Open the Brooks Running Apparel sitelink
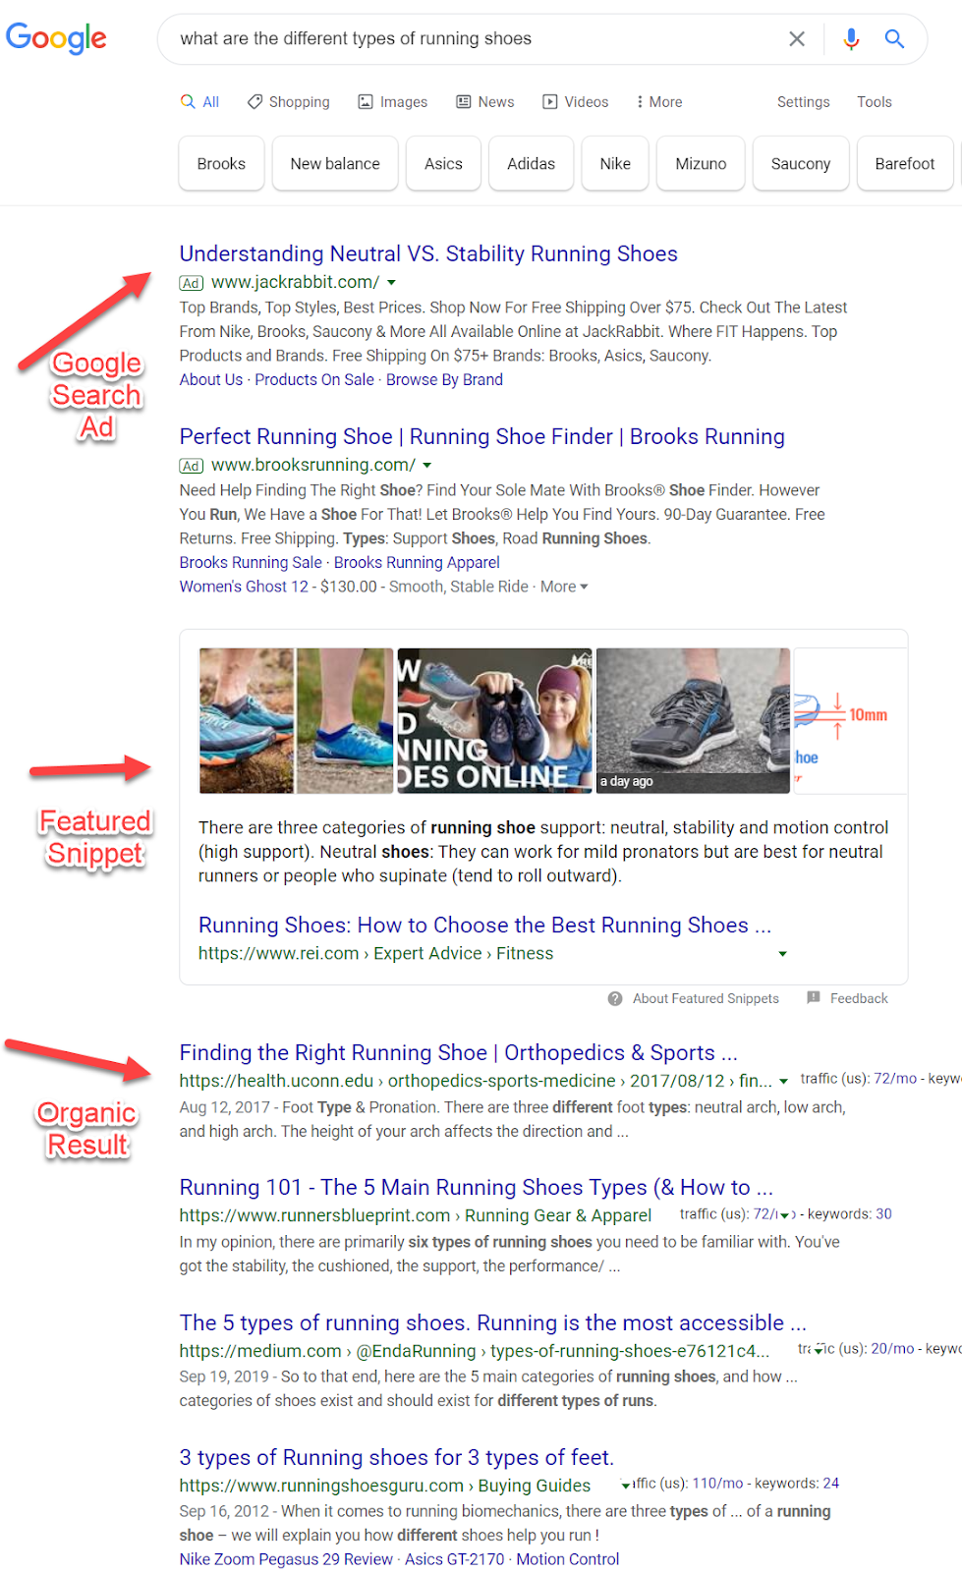 [x=417, y=562]
